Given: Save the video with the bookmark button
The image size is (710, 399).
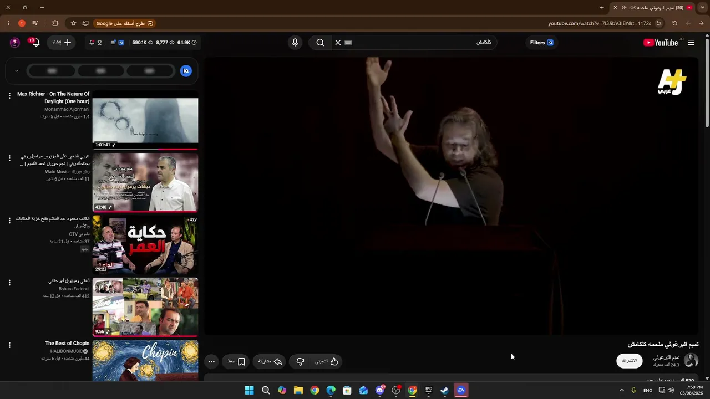Looking at the screenshot, I should pos(237,362).
